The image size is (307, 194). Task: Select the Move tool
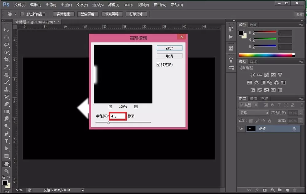(6, 30)
